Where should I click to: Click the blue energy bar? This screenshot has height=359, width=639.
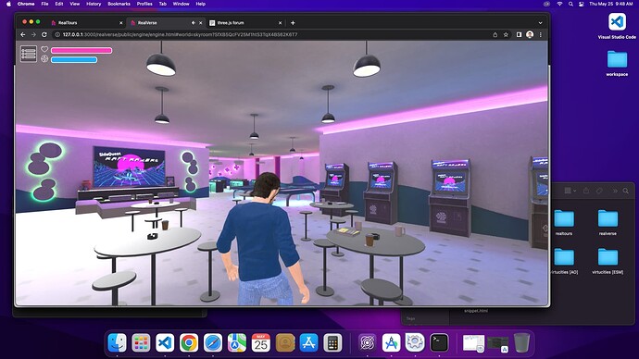[x=74, y=60]
